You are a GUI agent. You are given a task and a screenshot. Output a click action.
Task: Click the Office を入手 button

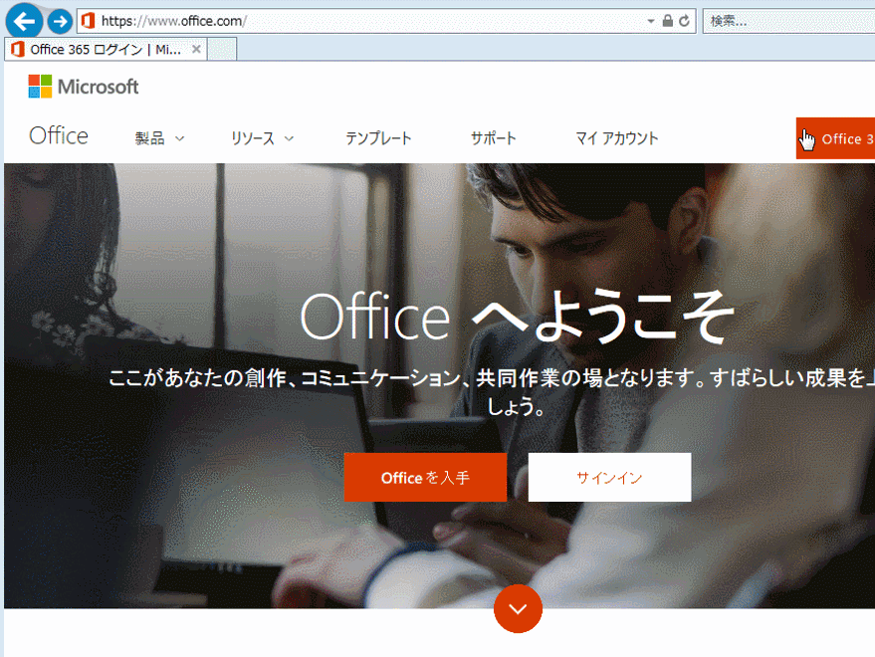point(425,477)
